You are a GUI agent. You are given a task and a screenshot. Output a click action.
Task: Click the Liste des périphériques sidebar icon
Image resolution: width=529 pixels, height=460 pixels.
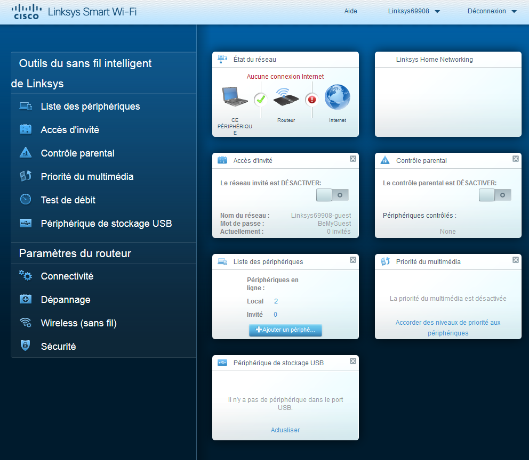click(26, 106)
